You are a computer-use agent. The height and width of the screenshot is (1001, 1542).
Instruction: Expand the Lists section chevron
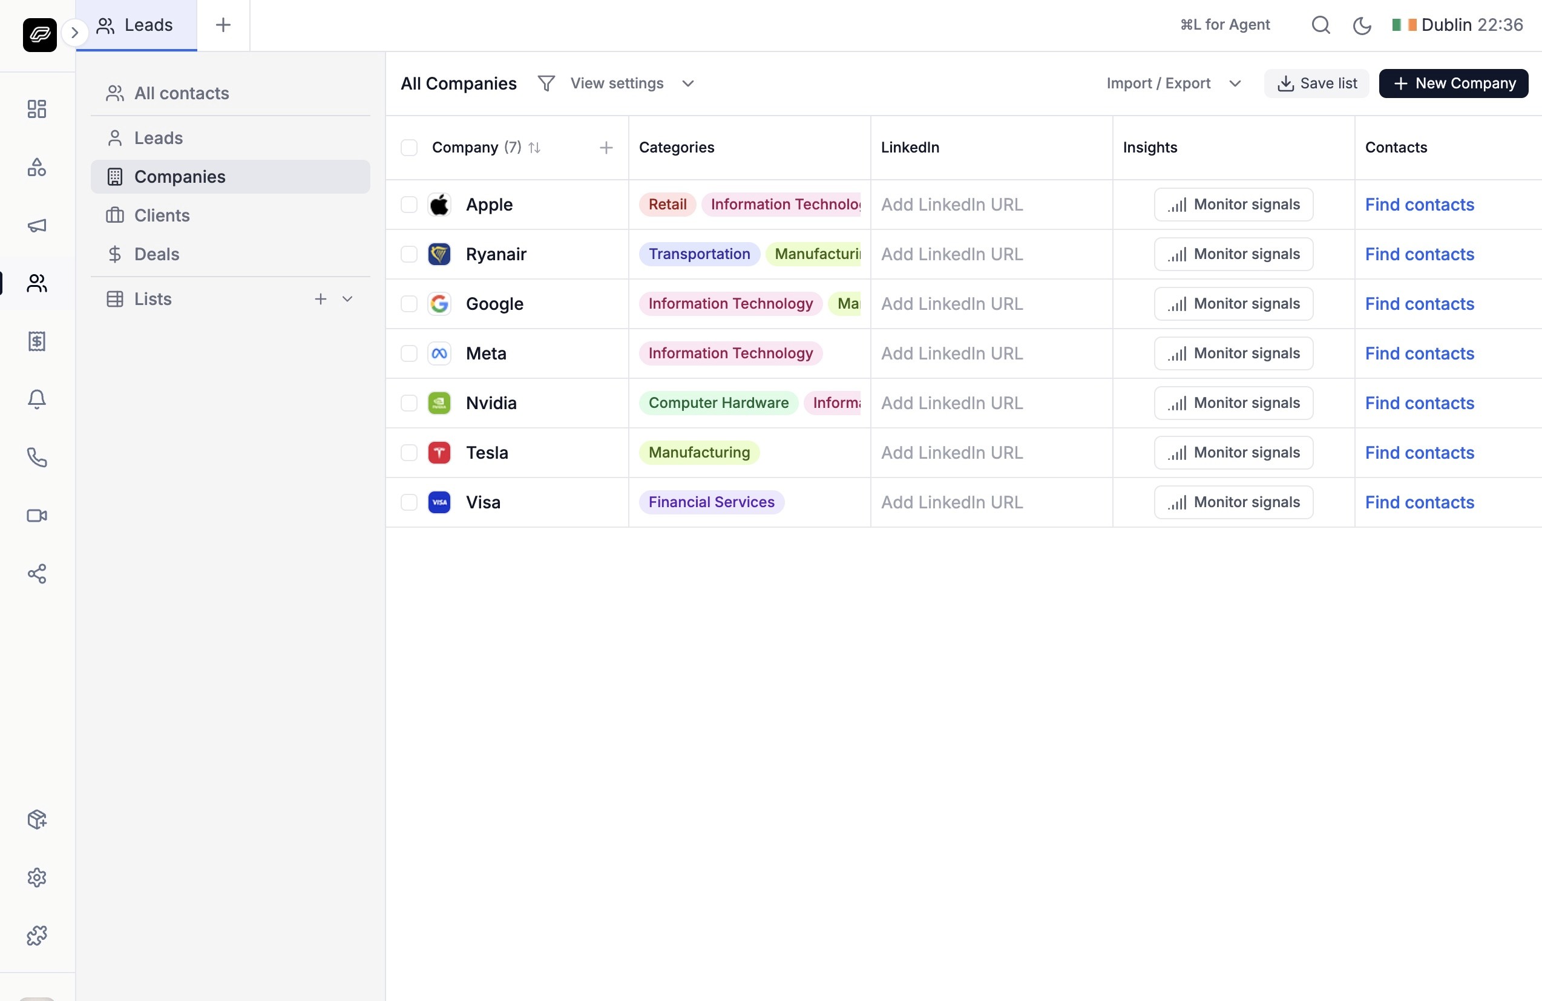click(x=347, y=299)
